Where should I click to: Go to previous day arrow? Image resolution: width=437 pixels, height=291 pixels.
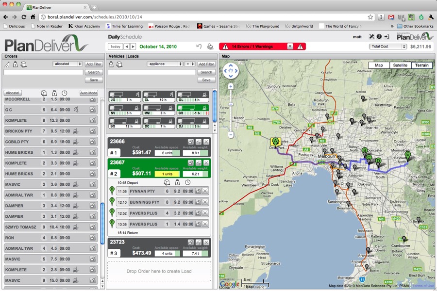127,47
